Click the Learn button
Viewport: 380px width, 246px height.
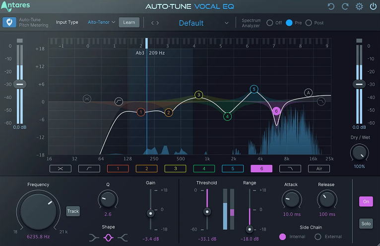pos(129,22)
